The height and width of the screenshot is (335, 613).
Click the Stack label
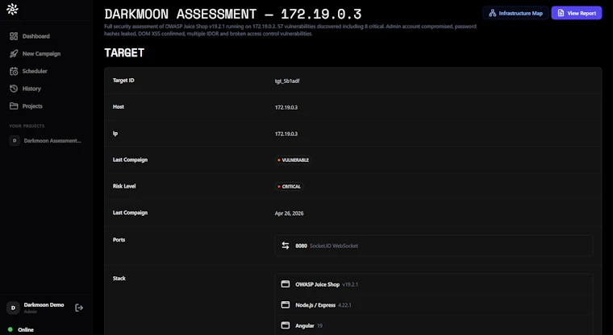(x=119, y=279)
